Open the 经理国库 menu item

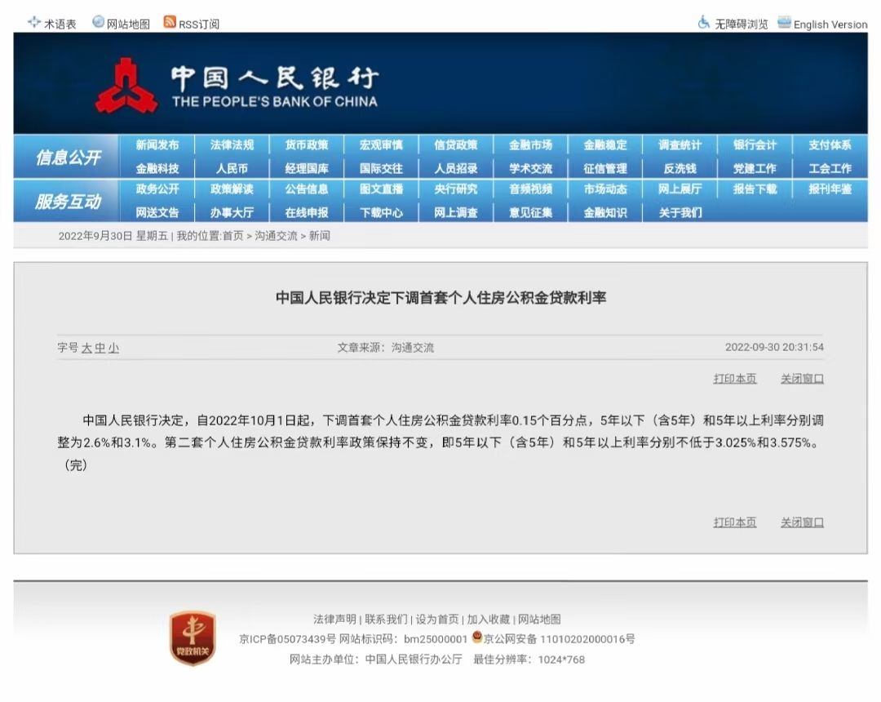(307, 169)
